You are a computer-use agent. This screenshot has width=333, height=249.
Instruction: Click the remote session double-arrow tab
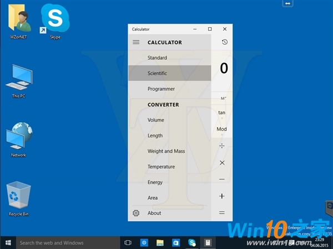coord(287,3)
